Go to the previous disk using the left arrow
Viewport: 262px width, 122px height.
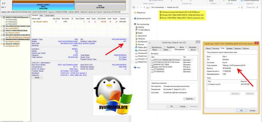pos(2,3)
